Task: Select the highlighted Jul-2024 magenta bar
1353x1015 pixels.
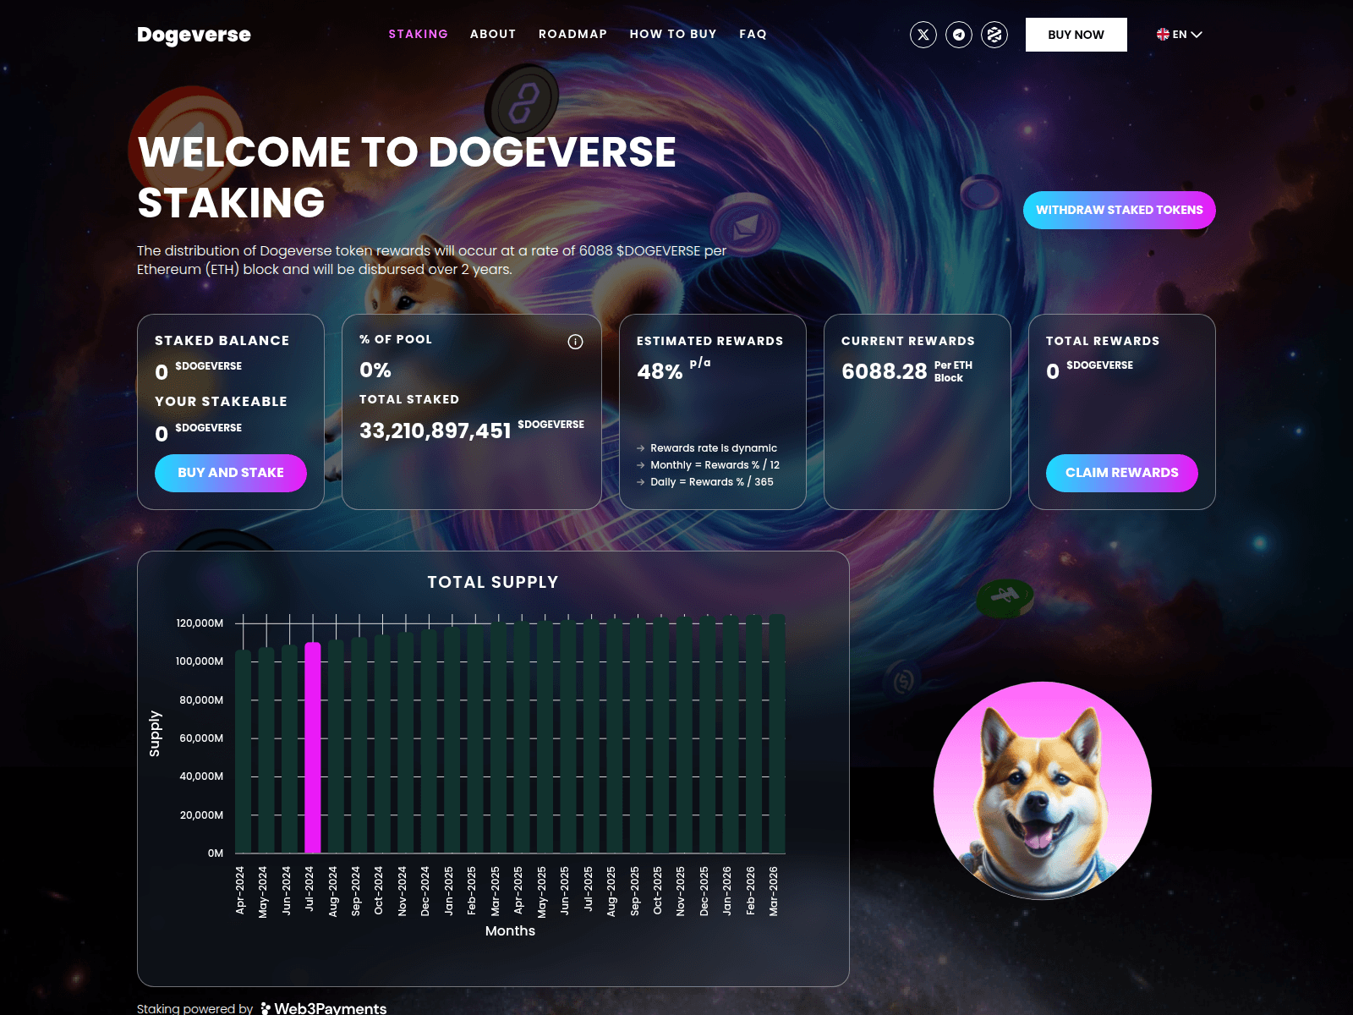Action: click(x=312, y=748)
